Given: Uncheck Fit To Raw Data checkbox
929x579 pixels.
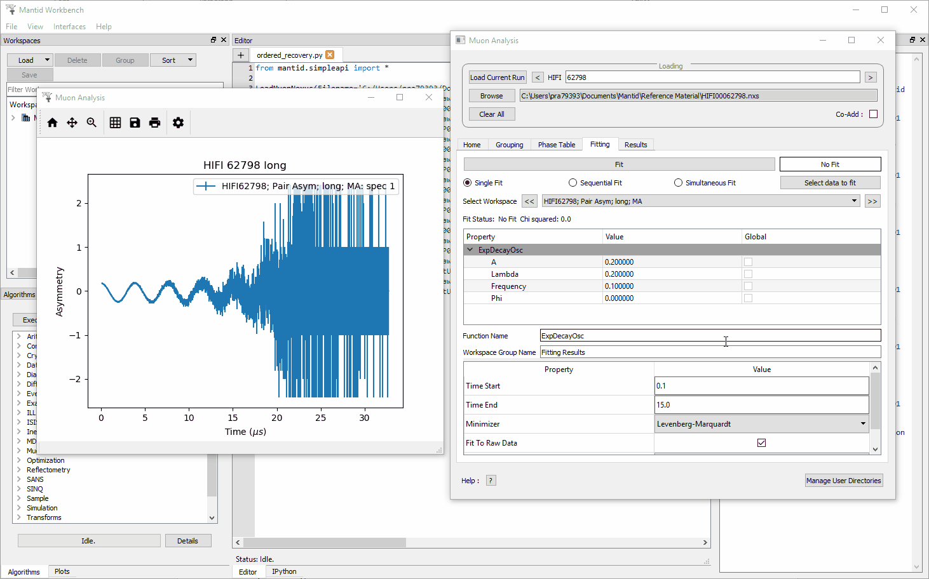Looking at the screenshot, I should 761,443.
